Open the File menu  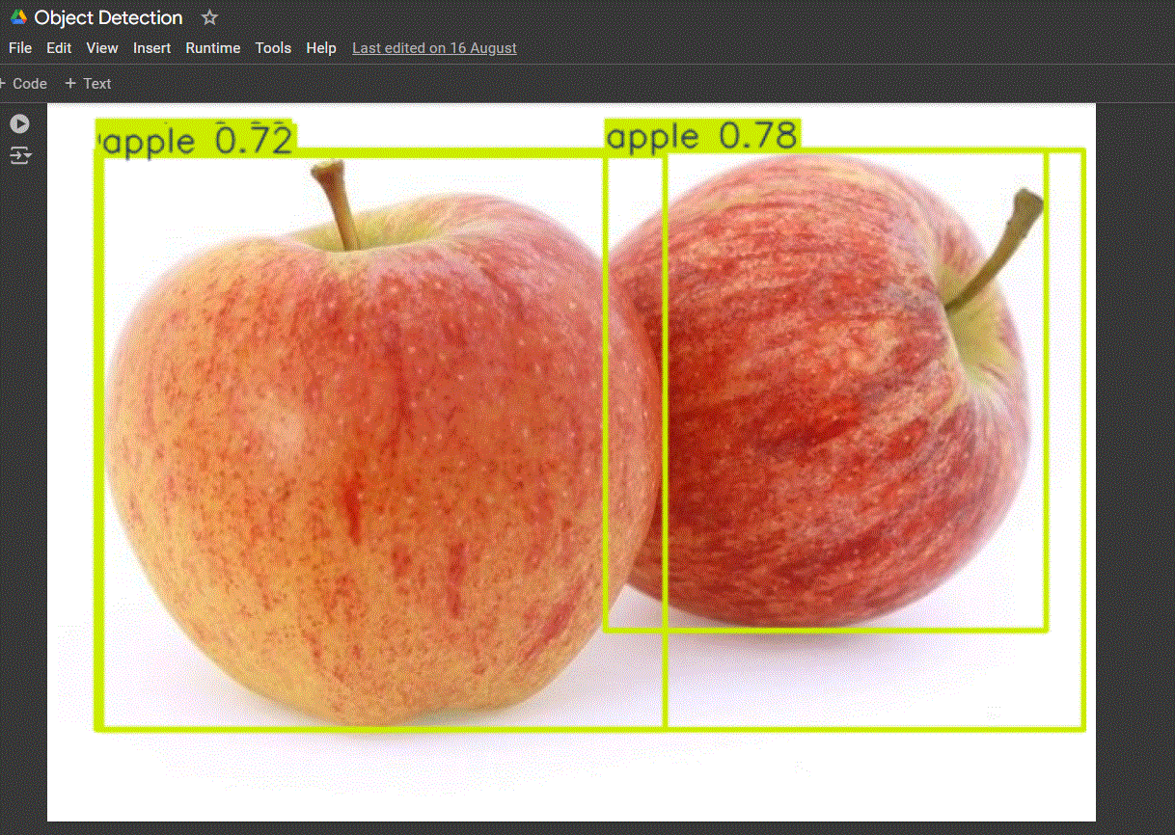pyautogui.click(x=19, y=47)
